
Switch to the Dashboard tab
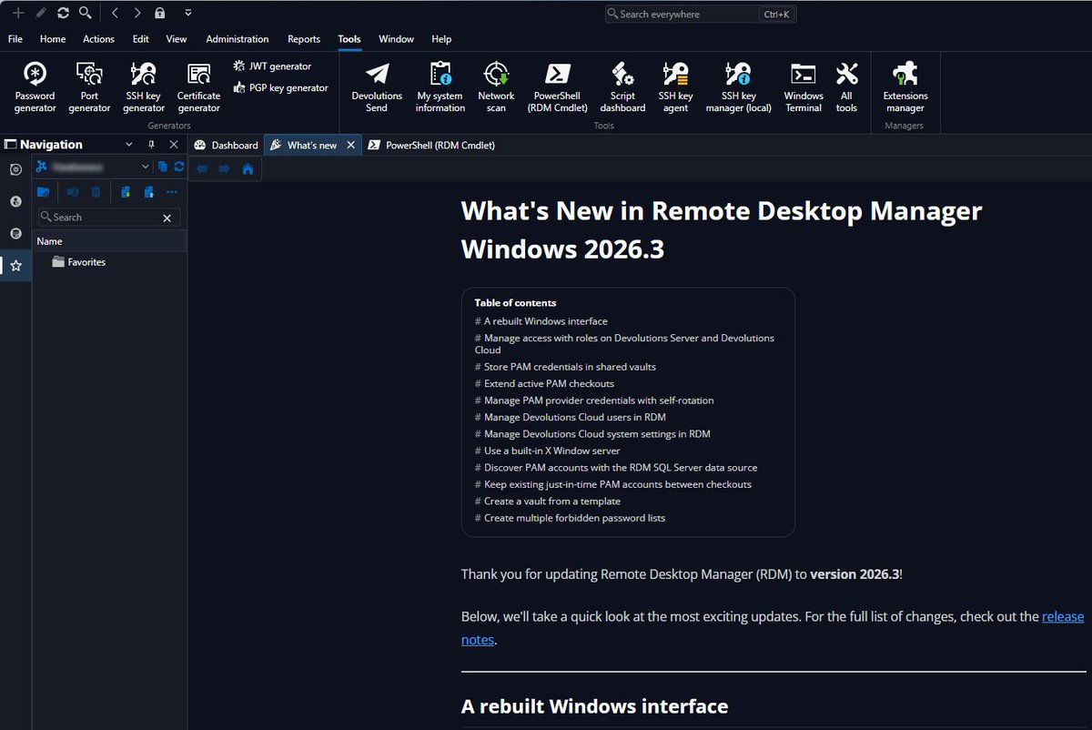226,145
